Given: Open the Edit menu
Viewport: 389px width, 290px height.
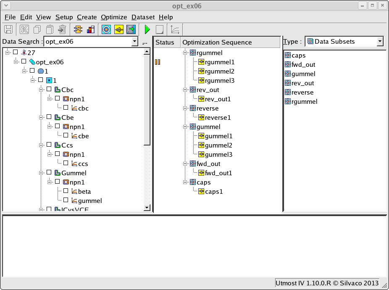Looking at the screenshot, I should (x=26, y=17).
